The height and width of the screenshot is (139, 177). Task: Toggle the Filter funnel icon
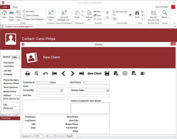(130, 15)
